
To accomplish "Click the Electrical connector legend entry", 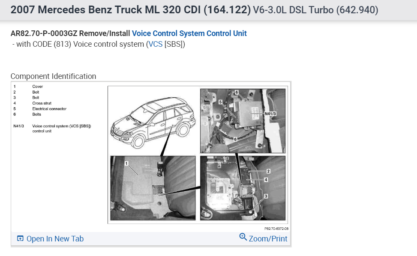I will 49,109.
